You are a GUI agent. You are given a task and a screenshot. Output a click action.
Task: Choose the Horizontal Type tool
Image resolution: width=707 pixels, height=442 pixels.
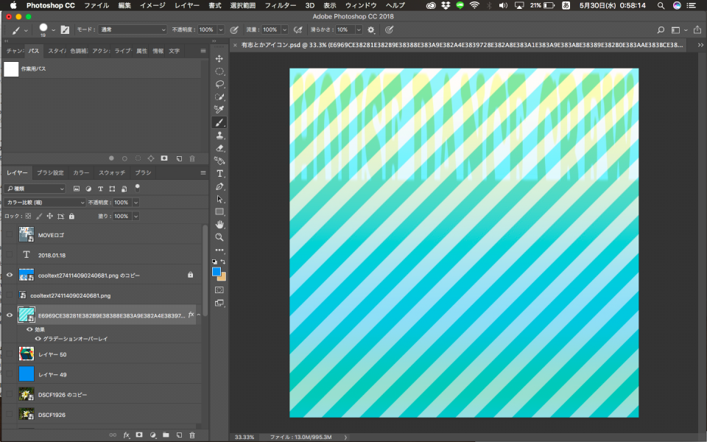tap(219, 174)
